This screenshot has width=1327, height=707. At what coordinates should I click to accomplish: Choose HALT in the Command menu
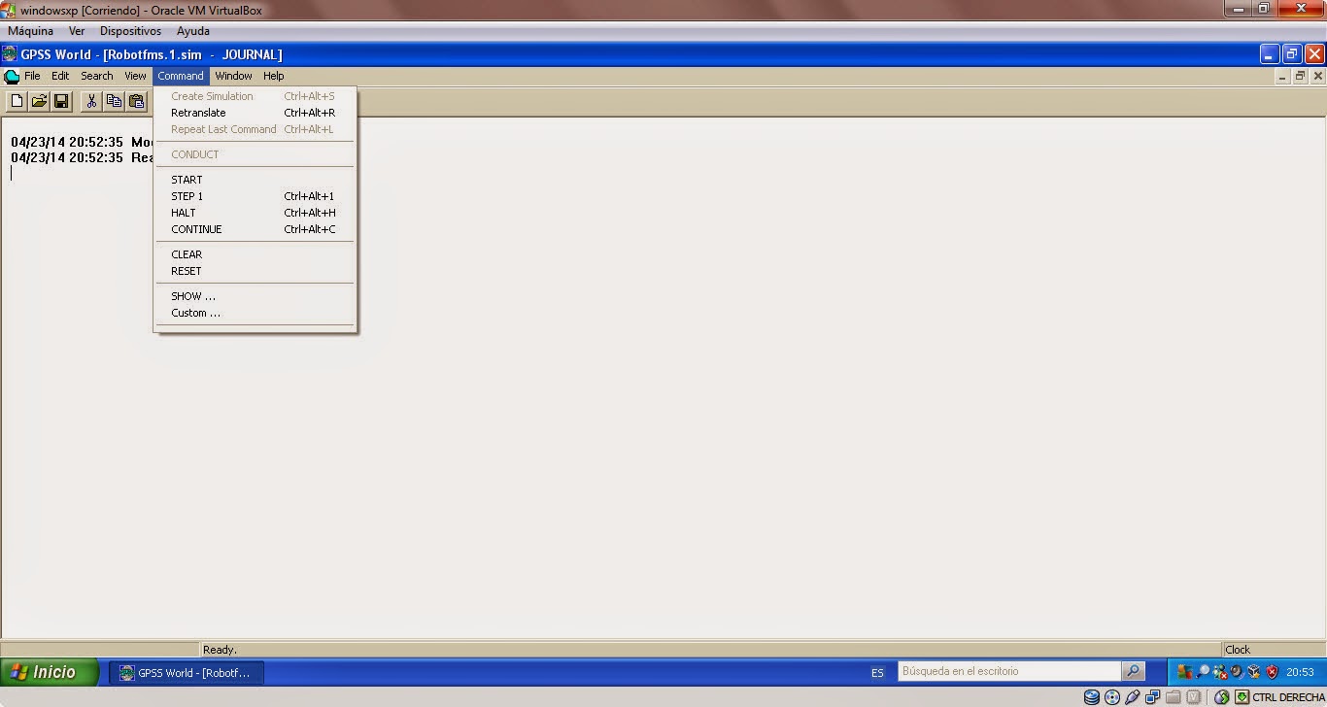click(255, 213)
